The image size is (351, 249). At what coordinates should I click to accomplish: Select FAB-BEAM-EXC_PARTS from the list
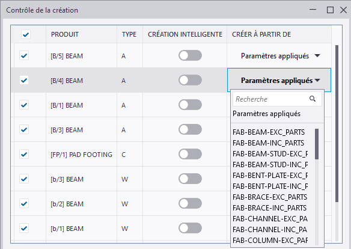[x=269, y=132]
